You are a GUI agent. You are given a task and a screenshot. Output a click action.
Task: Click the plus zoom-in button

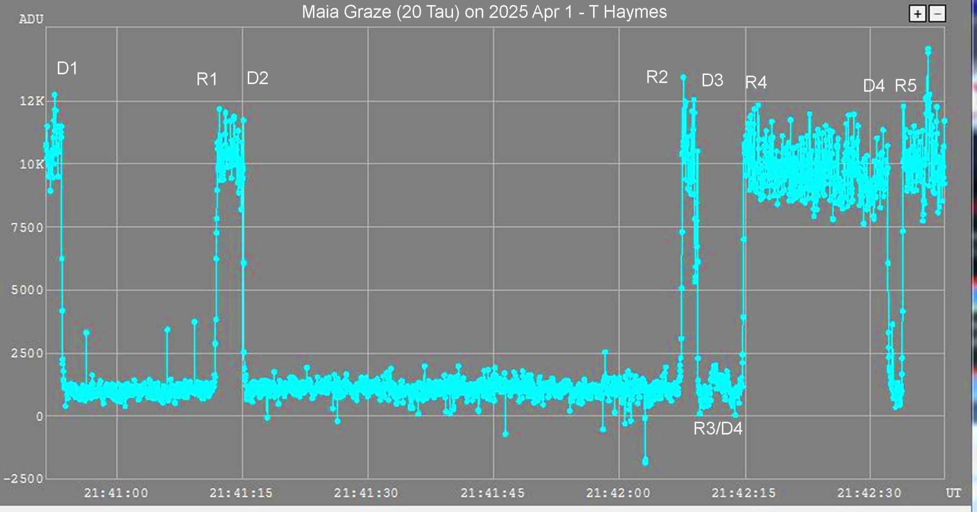917,14
